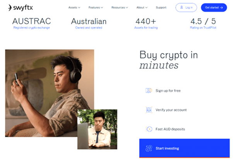Click the blue Start investing bar
The height and width of the screenshot is (160, 233).
pos(184,148)
